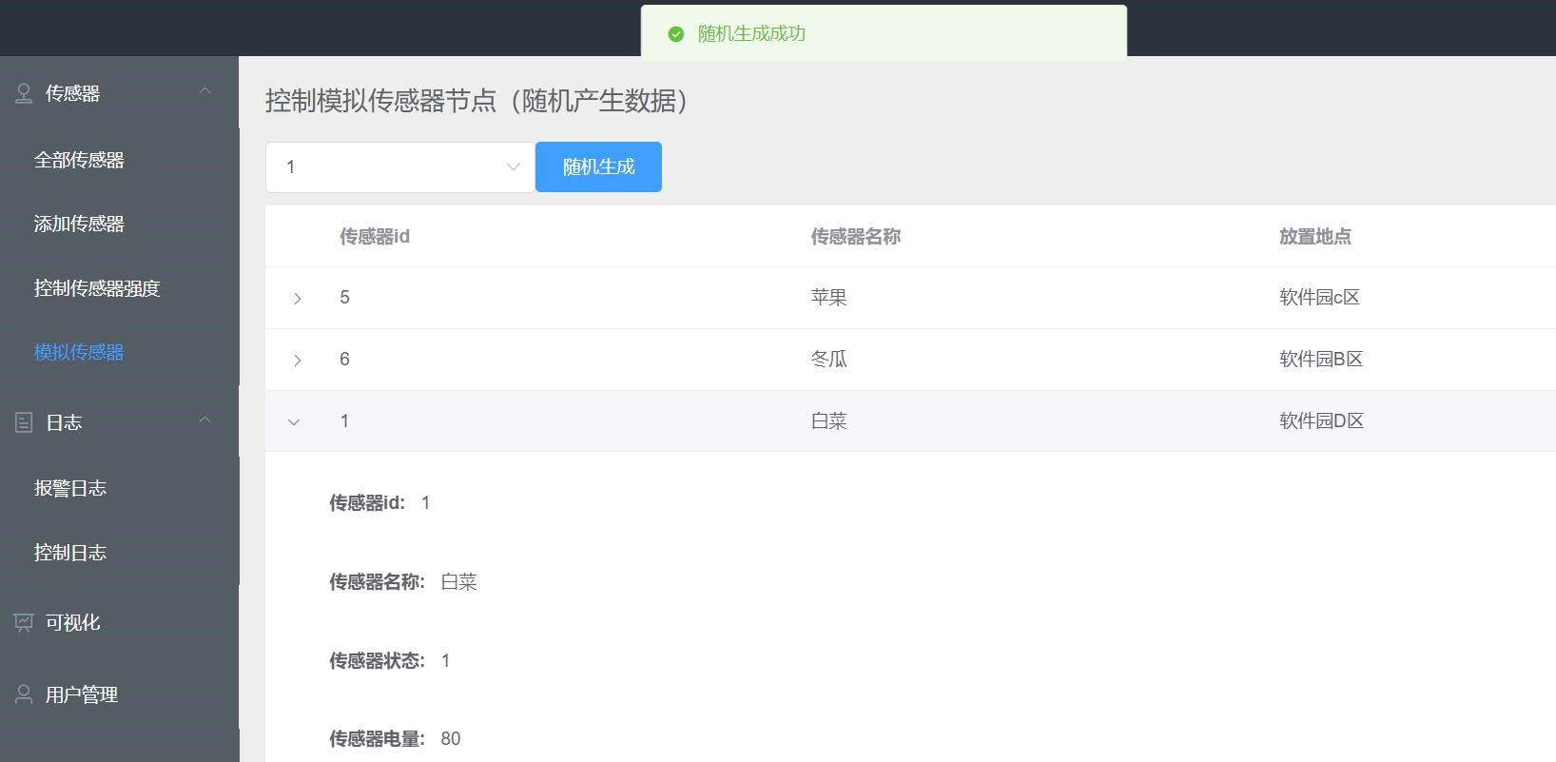
Task: Click sensor id 6 cell
Action: click(344, 359)
